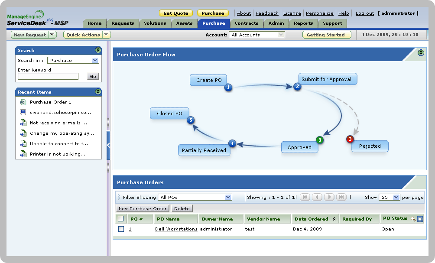
Task: Click the search magnifier icon in table header
Action: (413, 219)
